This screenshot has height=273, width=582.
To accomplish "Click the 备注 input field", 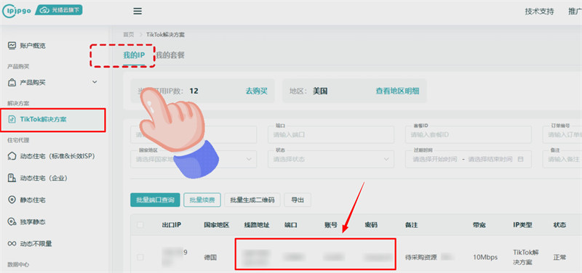I will click(x=562, y=159).
